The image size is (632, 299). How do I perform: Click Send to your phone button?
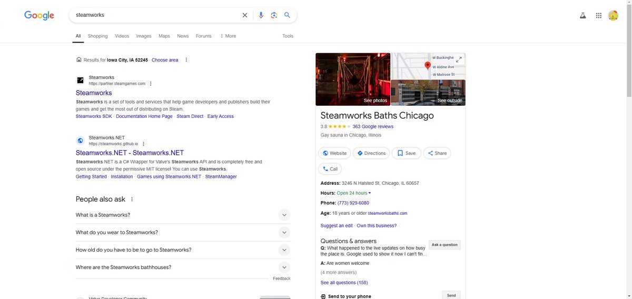tap(451, 295)
